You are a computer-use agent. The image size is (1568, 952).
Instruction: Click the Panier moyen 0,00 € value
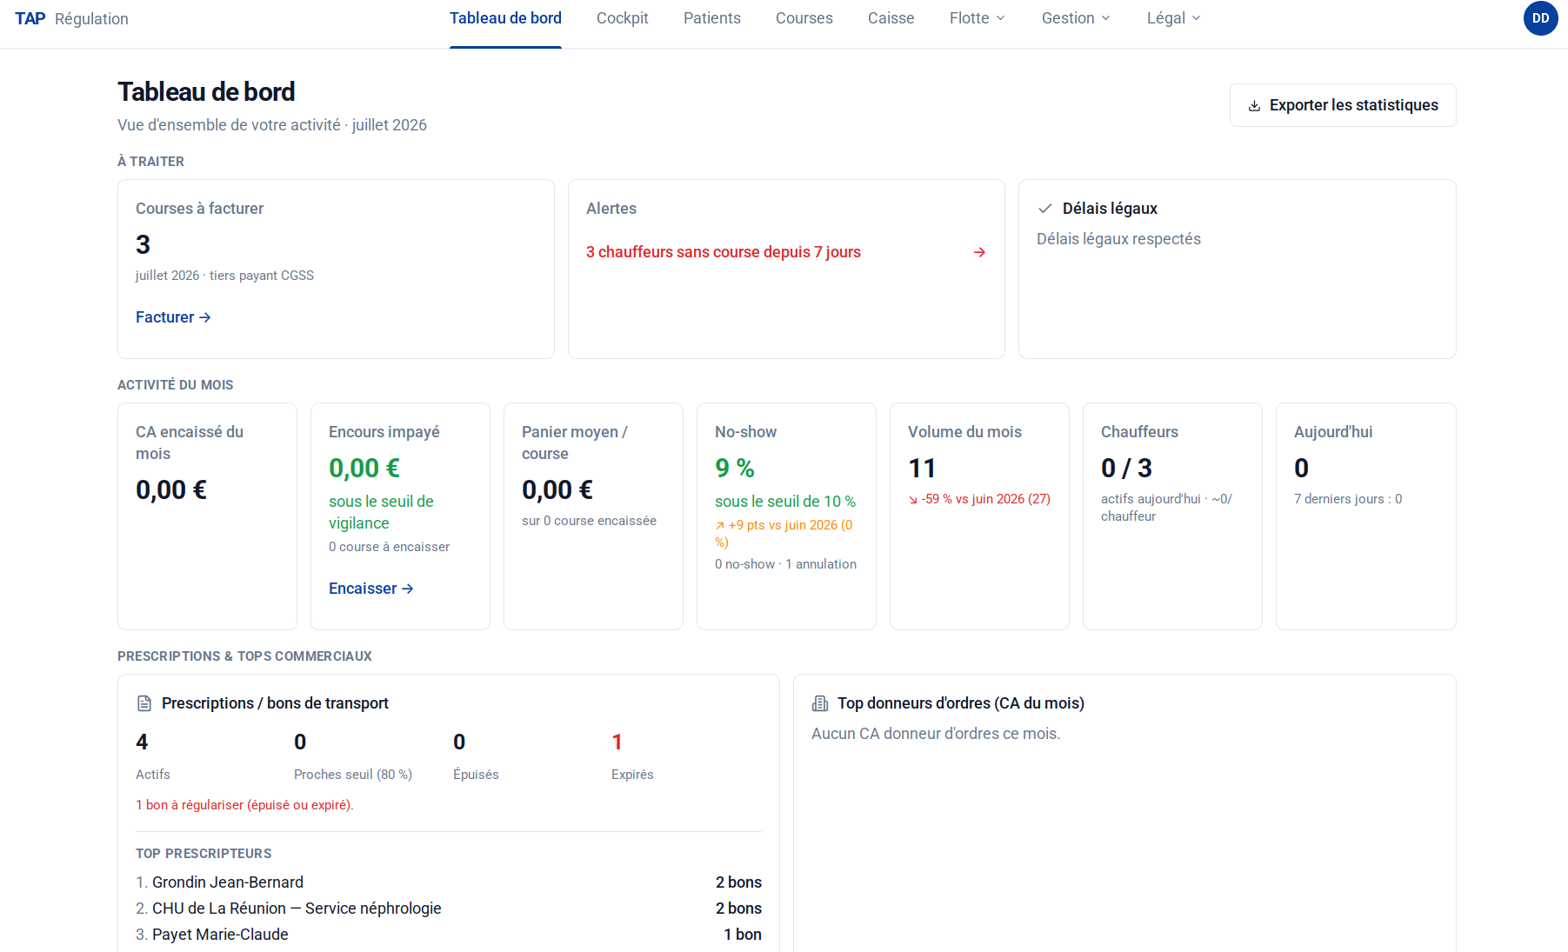click(x=557, y=490)
